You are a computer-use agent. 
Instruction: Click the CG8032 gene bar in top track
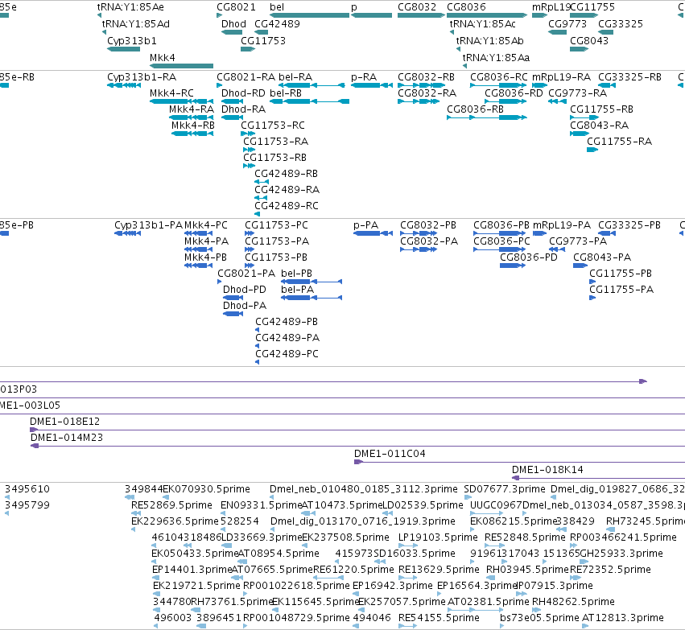click(421, 15)
